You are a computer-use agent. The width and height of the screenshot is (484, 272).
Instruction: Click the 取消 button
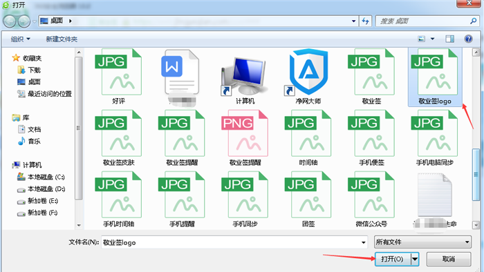[449, 259]
